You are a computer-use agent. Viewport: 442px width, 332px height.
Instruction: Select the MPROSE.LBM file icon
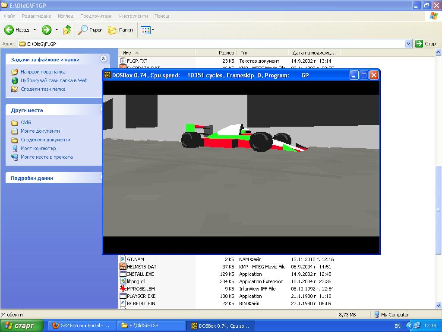[123, 289]
